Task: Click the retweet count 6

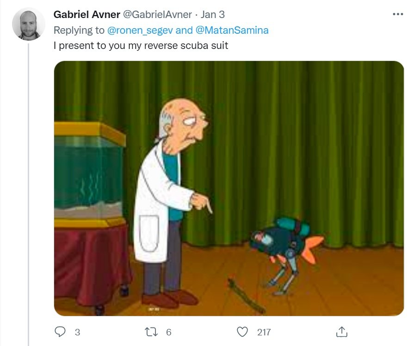Action: point(169,332)
